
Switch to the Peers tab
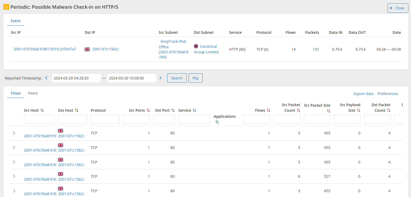33,93
